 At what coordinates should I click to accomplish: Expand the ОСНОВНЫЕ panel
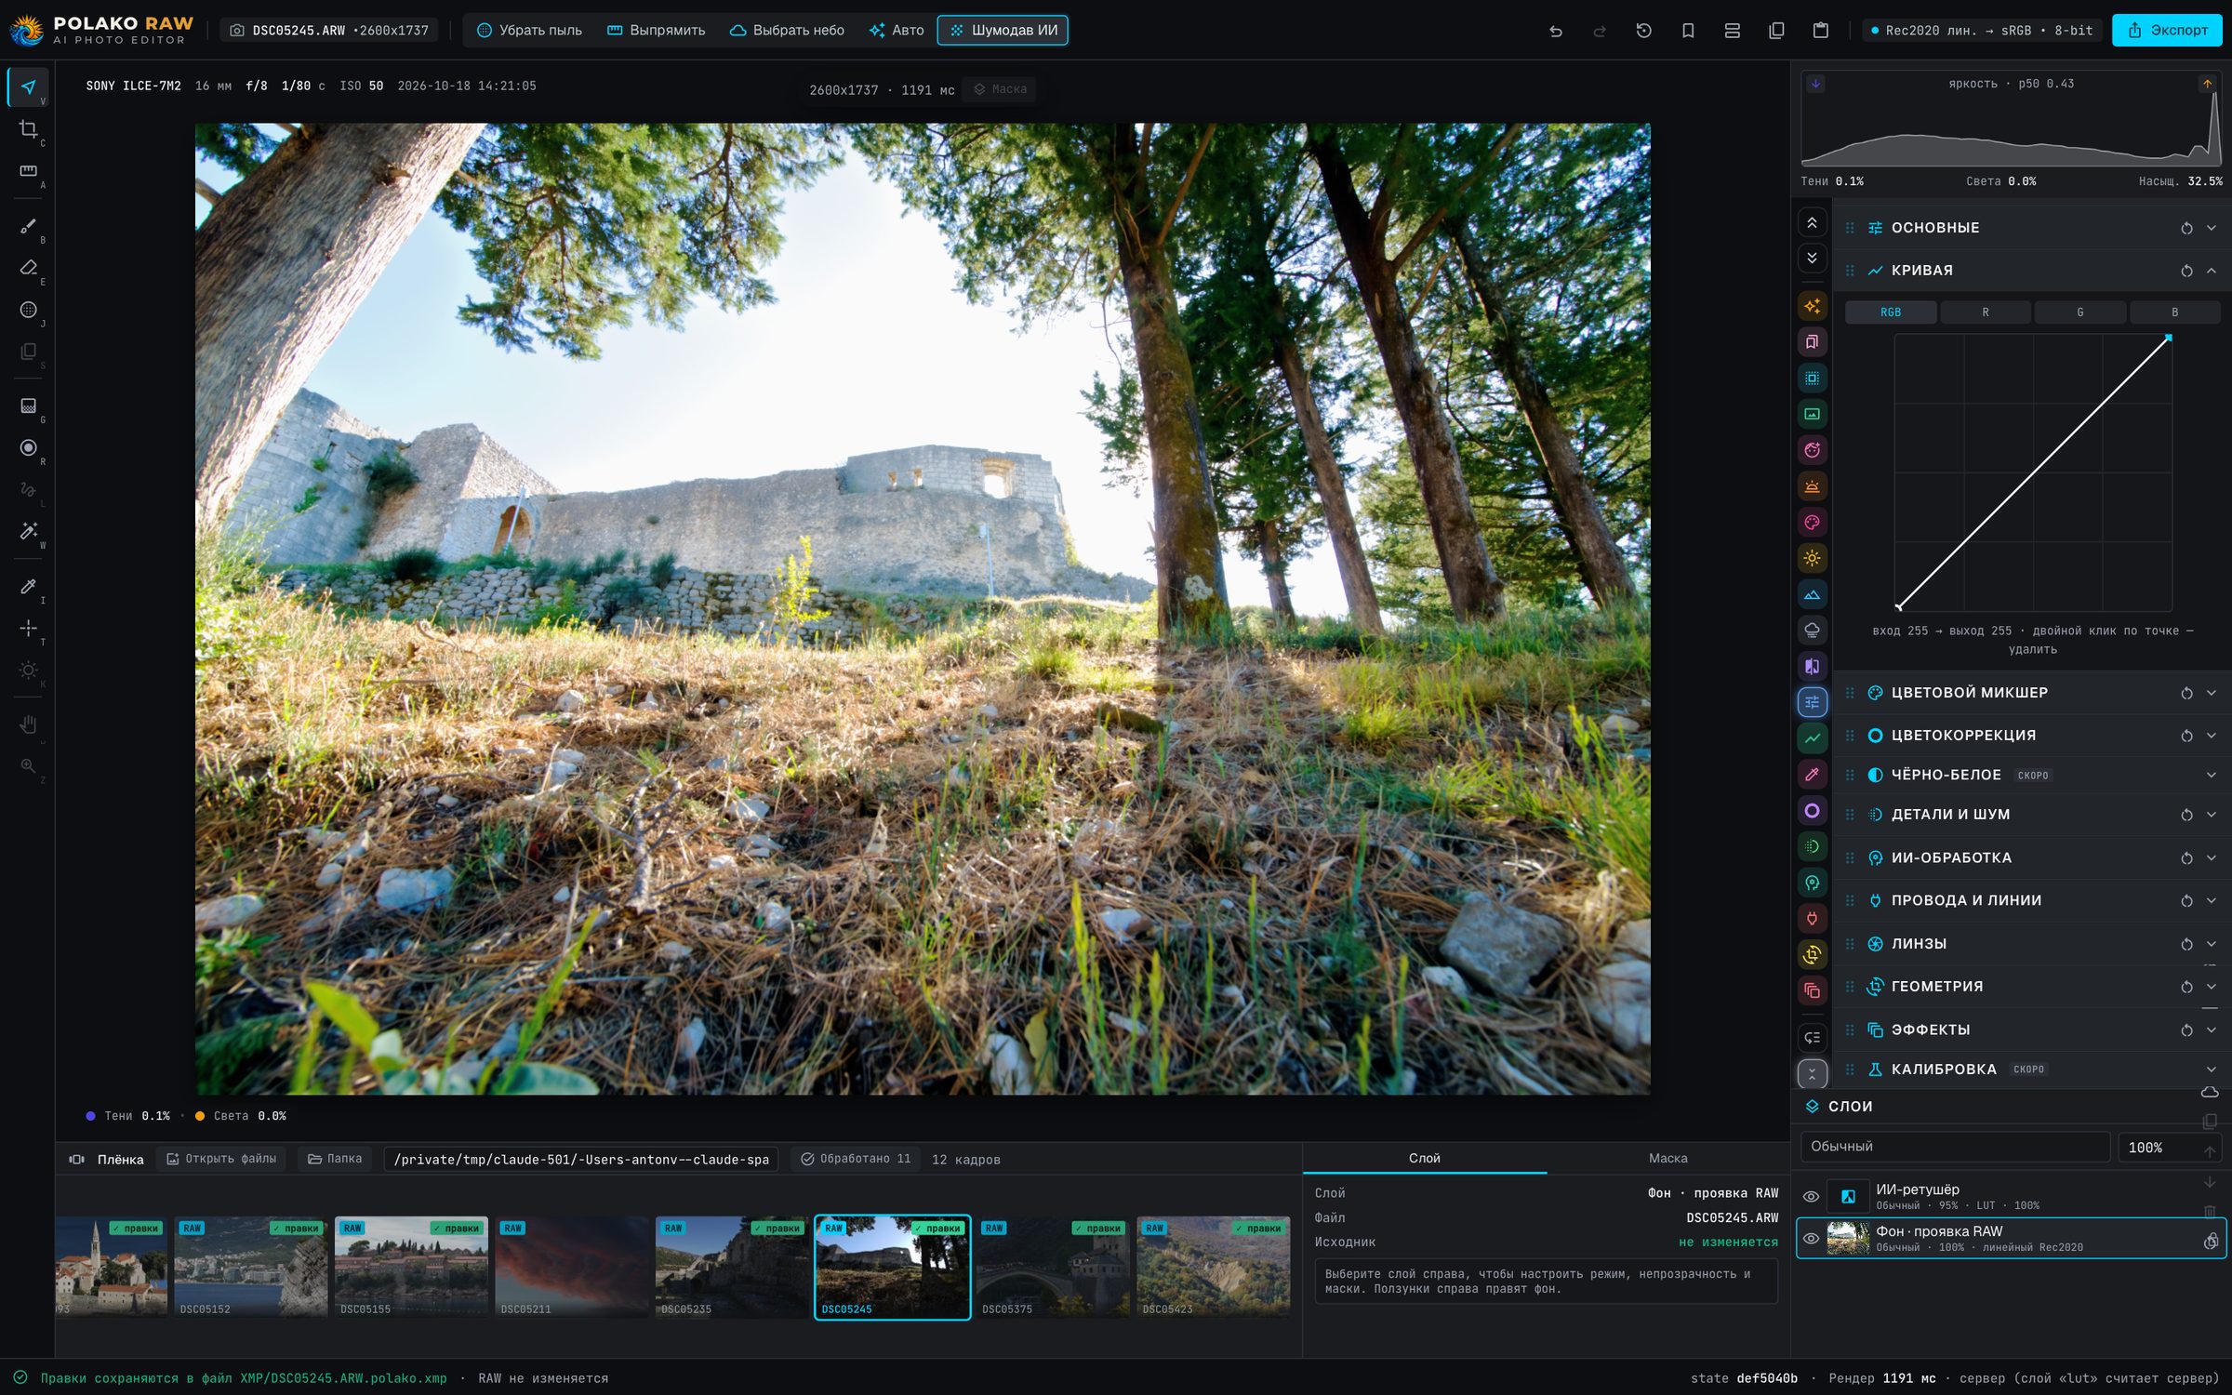point(2212,228)
